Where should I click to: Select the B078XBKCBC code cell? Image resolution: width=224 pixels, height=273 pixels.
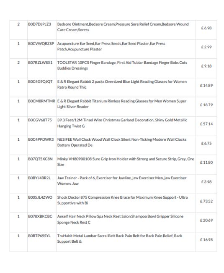40,216
